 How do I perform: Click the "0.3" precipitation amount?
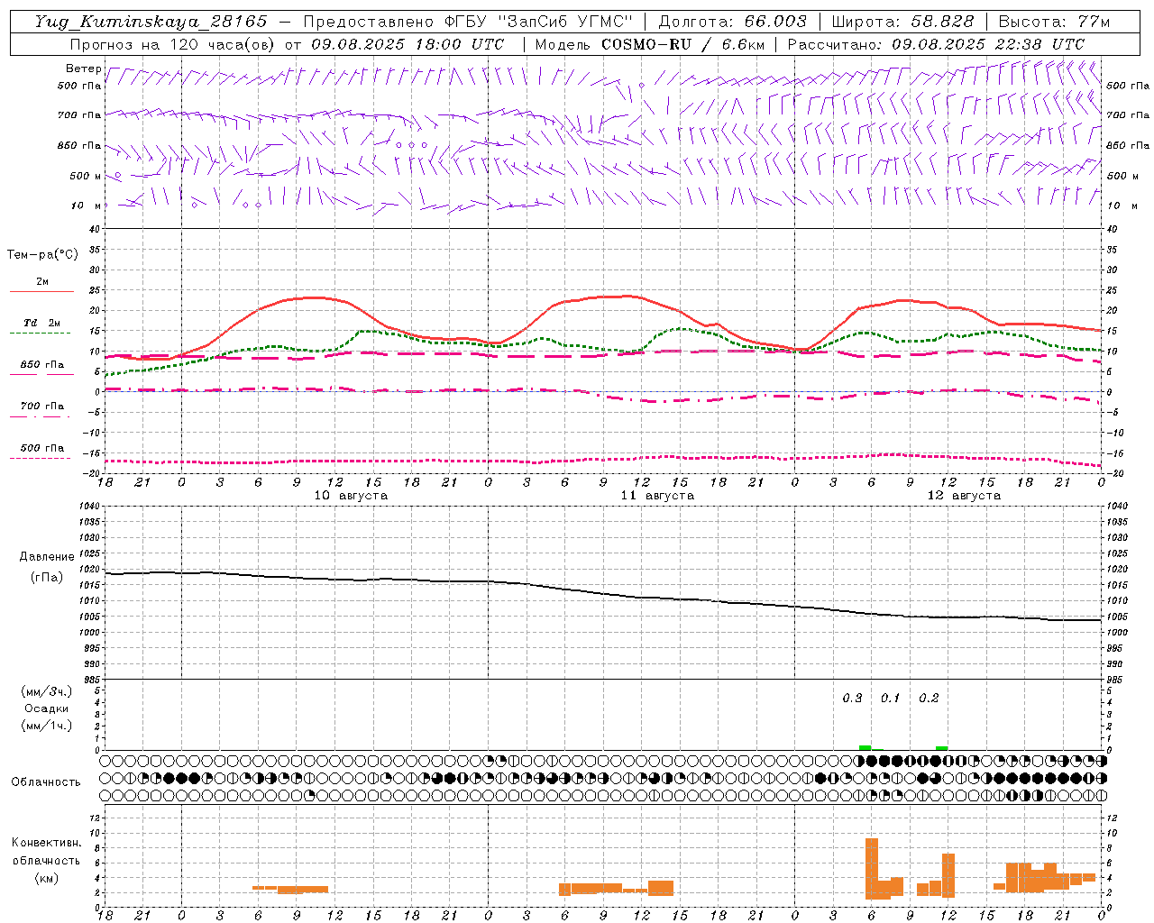click(x=852, y=699)
